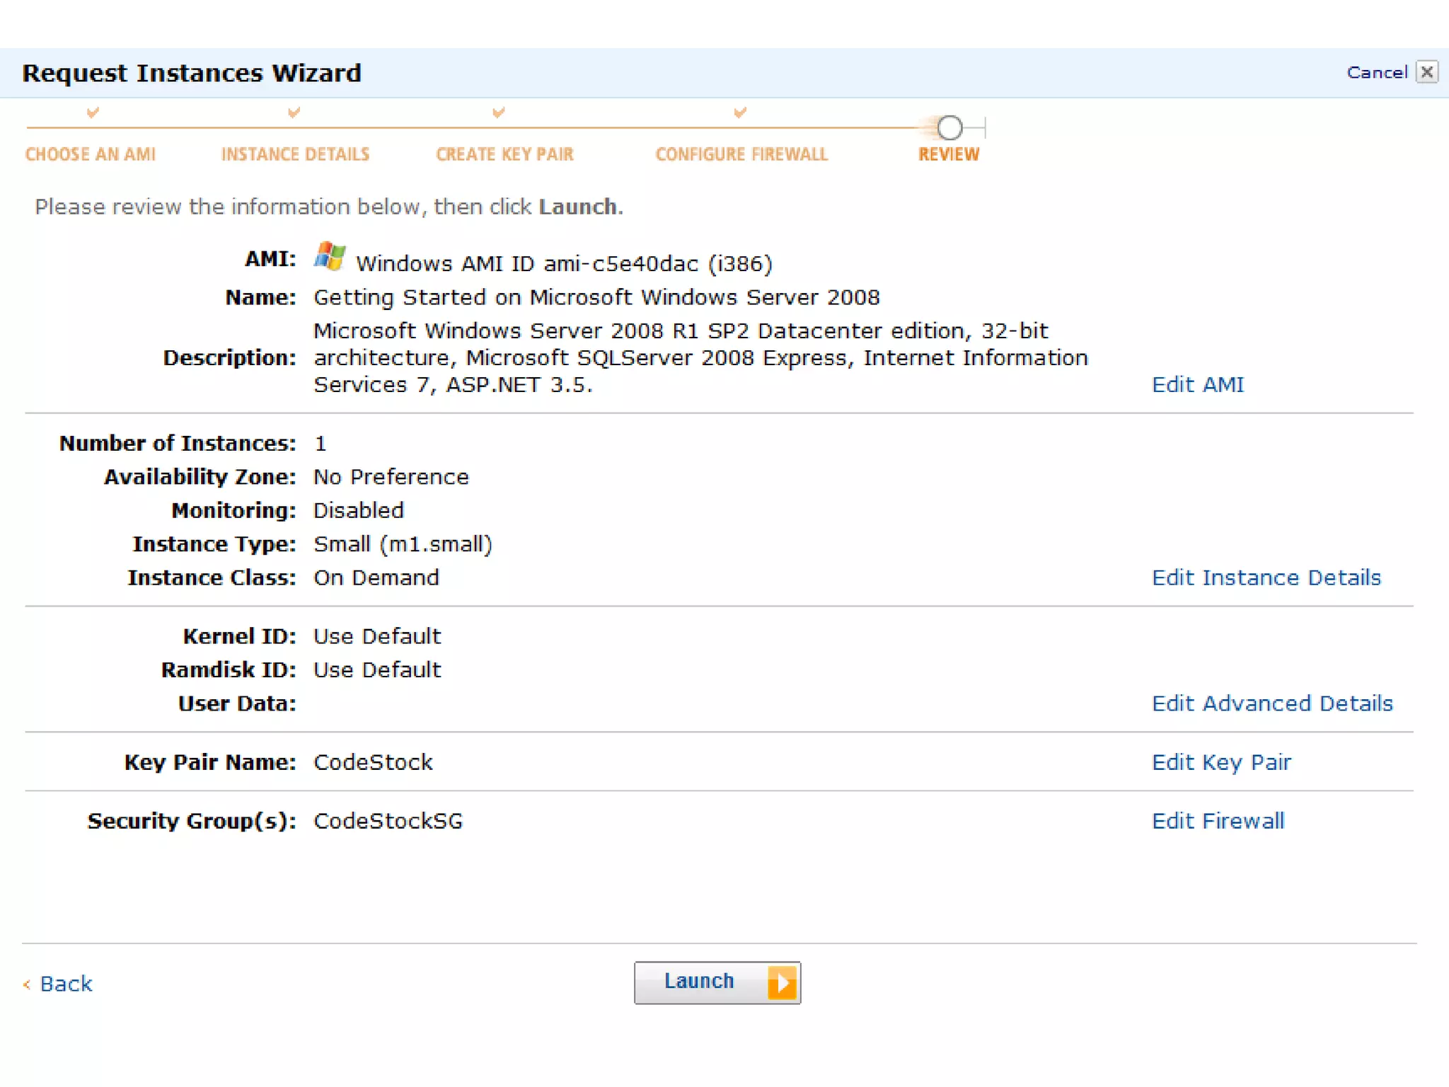Viewport: 1449px width, 1087px height.
Task: Click checkmark above Instance Details step
Action: pyautogui.click(x=294, y=113)
